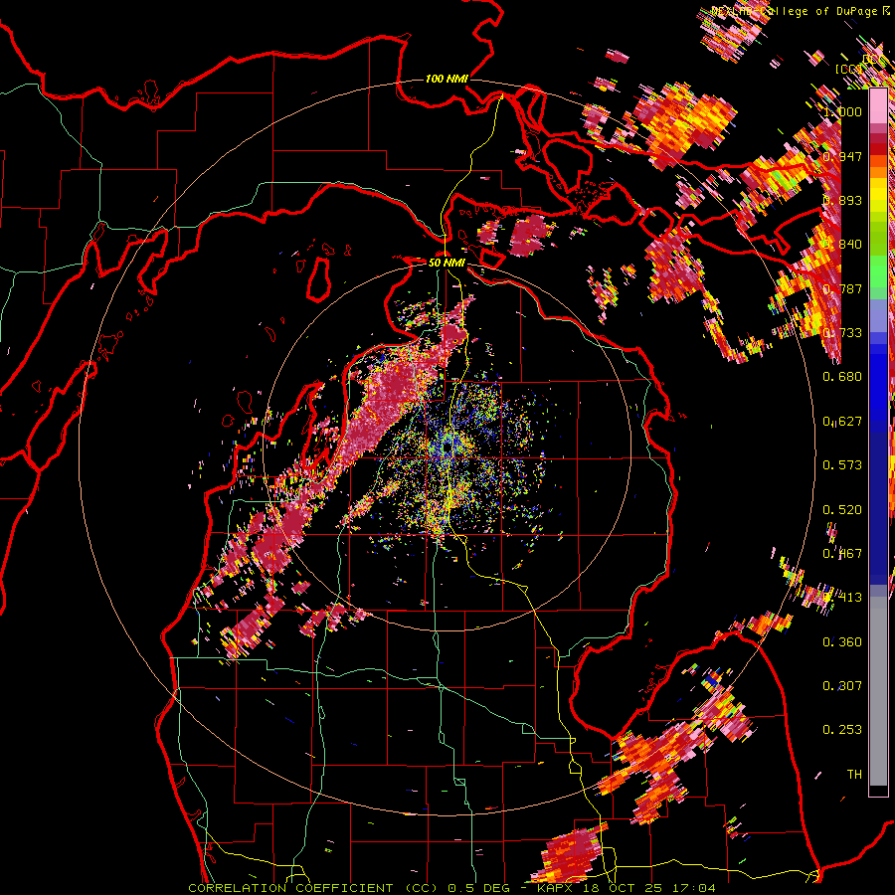Select the 0.573 legend value
Viewport: 895px width, 895px height.
click(x=842, y=465)
